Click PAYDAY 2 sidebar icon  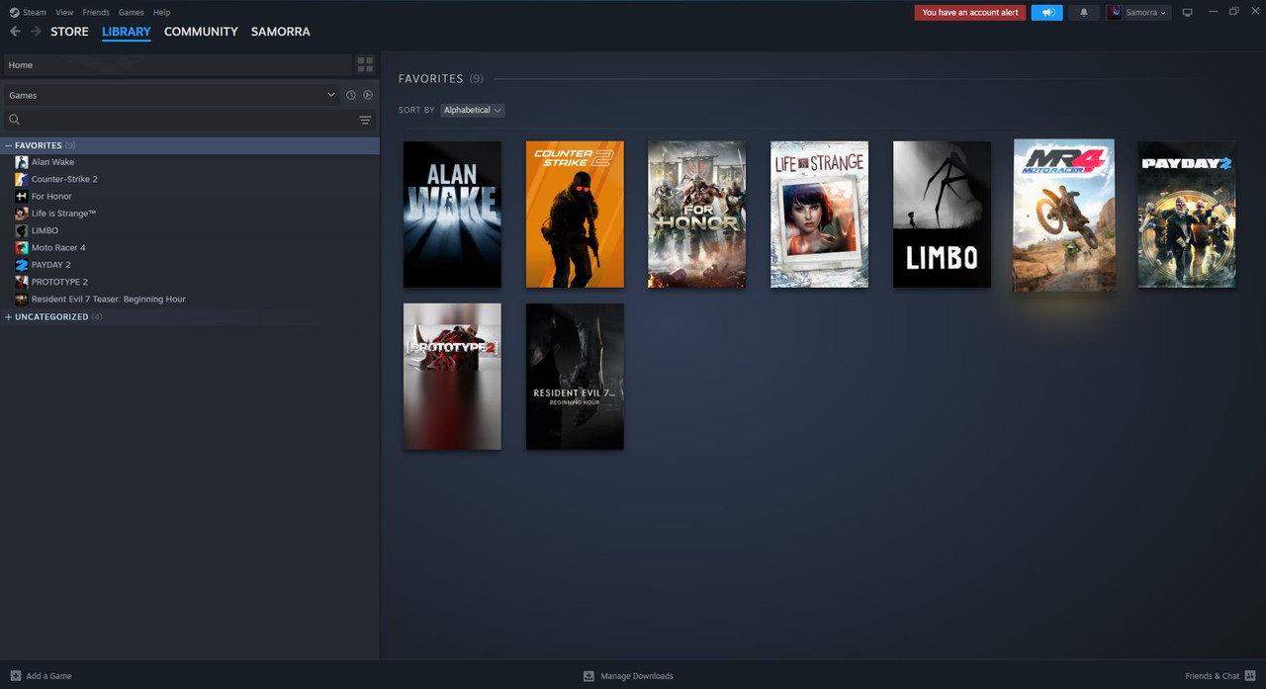click(22, 265)
